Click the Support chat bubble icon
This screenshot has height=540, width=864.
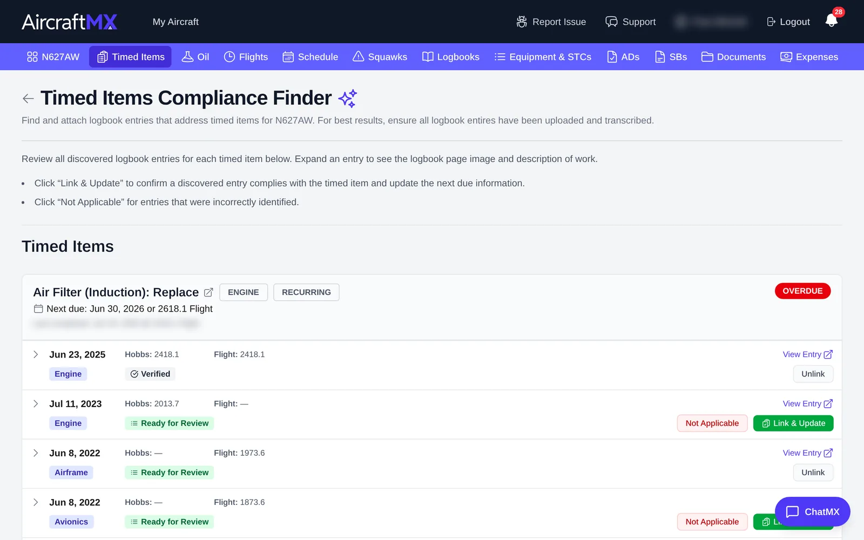[x=611, y=22]
